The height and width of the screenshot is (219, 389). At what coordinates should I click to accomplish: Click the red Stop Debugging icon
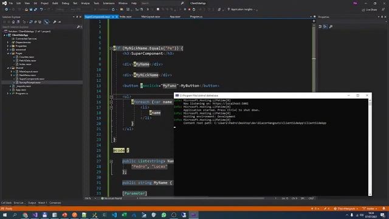189,10
